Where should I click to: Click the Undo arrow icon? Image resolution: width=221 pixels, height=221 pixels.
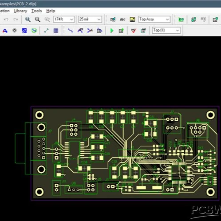tap(6, 20)
